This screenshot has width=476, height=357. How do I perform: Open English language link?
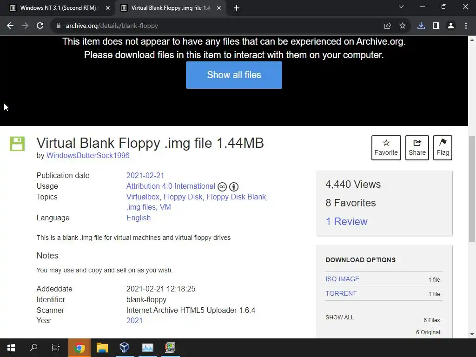click(139, 218)
